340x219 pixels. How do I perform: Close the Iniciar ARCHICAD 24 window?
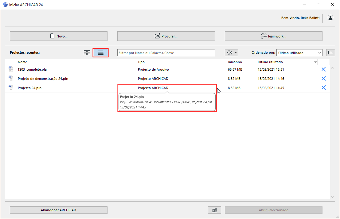[x=332, y=5]
